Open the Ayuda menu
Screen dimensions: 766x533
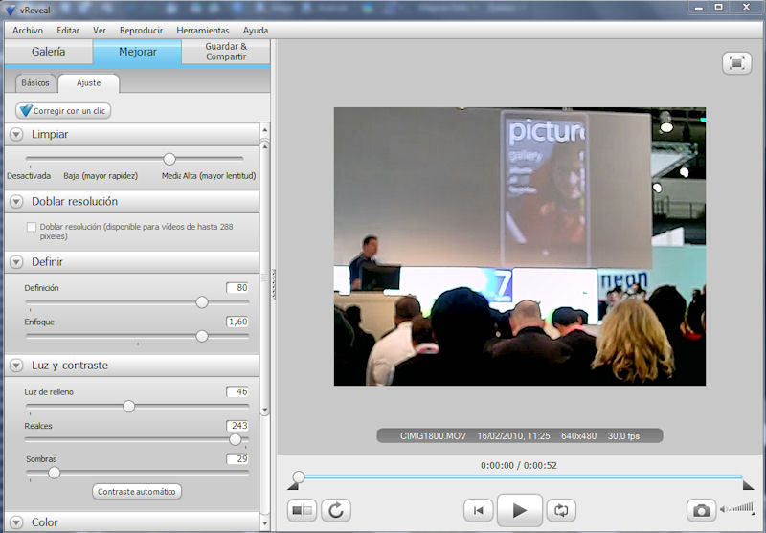coord(256,31)
